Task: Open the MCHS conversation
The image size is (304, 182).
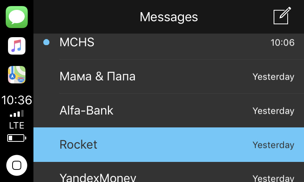Action: click(169, 42)
